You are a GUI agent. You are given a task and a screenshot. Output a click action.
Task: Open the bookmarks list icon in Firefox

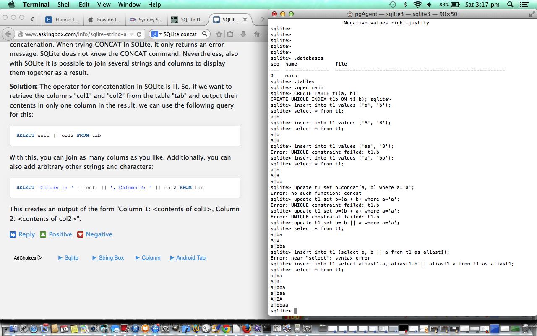230,34
